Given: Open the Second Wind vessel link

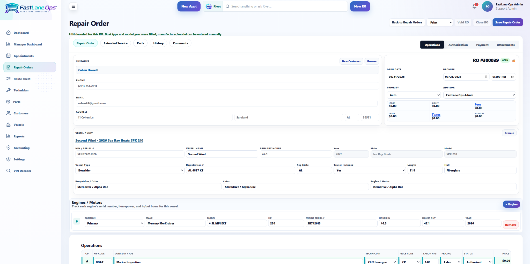Looking at the screenshot, I should [109, 141].
